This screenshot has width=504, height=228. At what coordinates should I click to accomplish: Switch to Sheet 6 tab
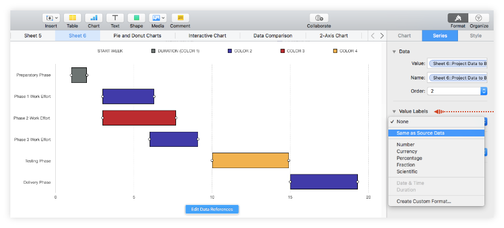[78, 36]
